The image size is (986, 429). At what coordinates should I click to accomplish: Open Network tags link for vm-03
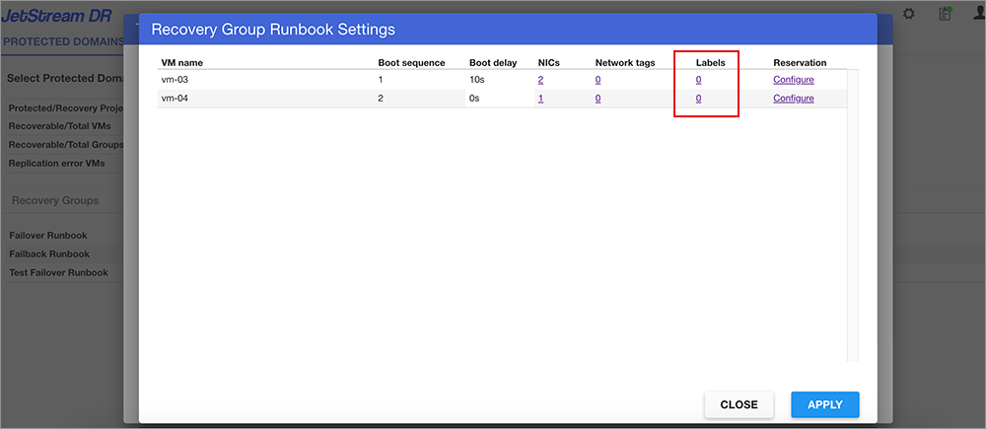coord(598,80)
